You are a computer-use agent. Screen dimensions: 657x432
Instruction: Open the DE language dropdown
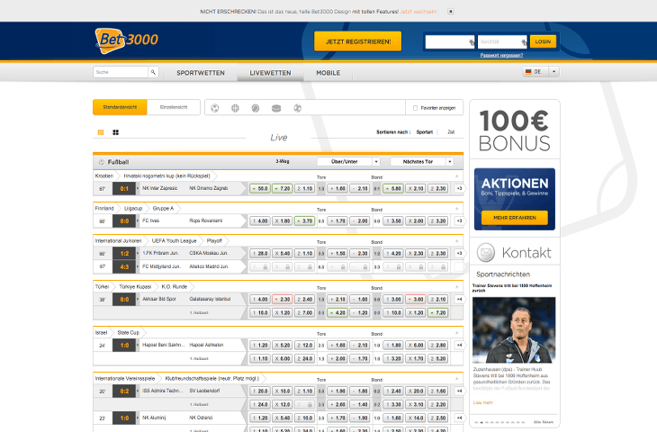[553, 72]
